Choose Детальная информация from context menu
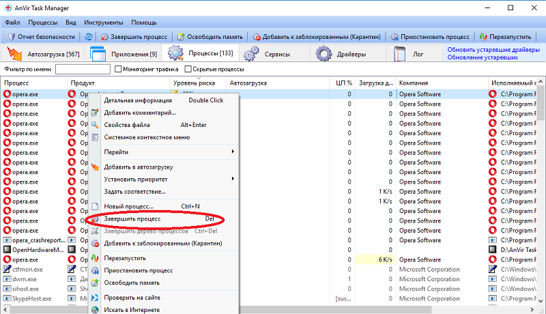Screen dimensions: 546x314 click(x=164, y=100)
